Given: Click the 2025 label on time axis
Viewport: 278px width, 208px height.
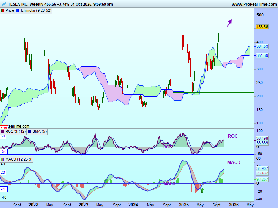Looking at the screenshot, I should pyautogui.click(x=183, y=205).
